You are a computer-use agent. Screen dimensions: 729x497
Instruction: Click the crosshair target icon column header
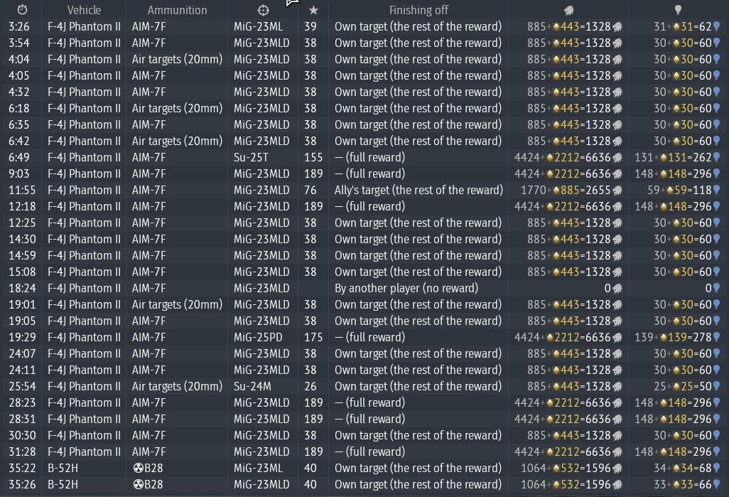tap(263, 10)
